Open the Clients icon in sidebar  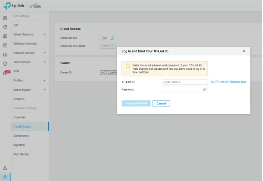click(x=5, y=54)
